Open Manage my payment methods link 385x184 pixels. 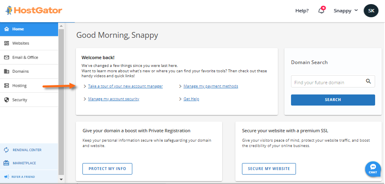211,86
